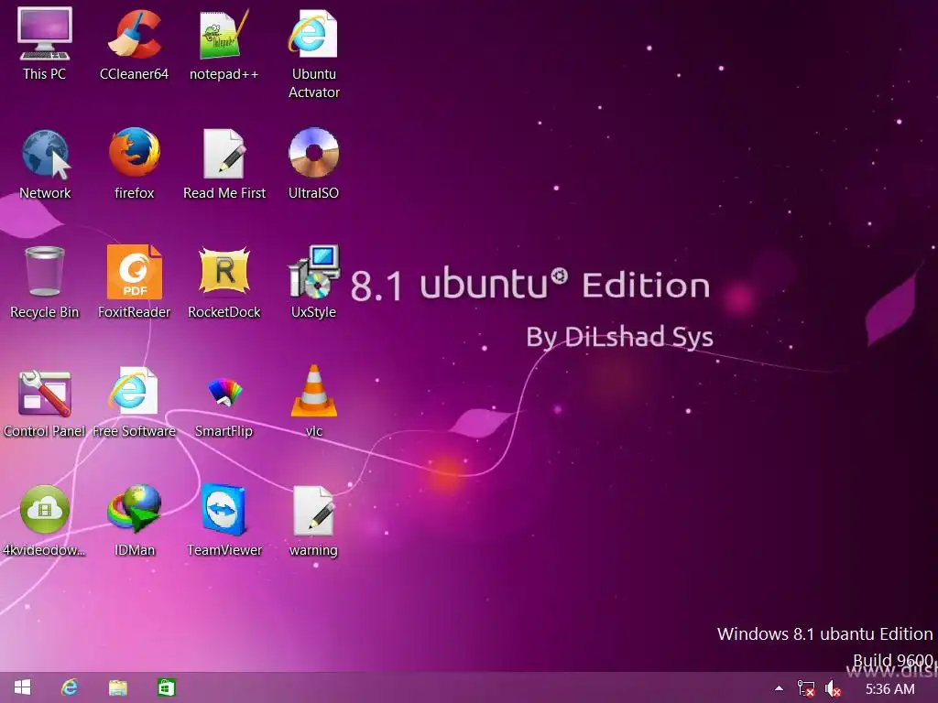Click the 5:36 AM clock

click(x=890, y=688)
